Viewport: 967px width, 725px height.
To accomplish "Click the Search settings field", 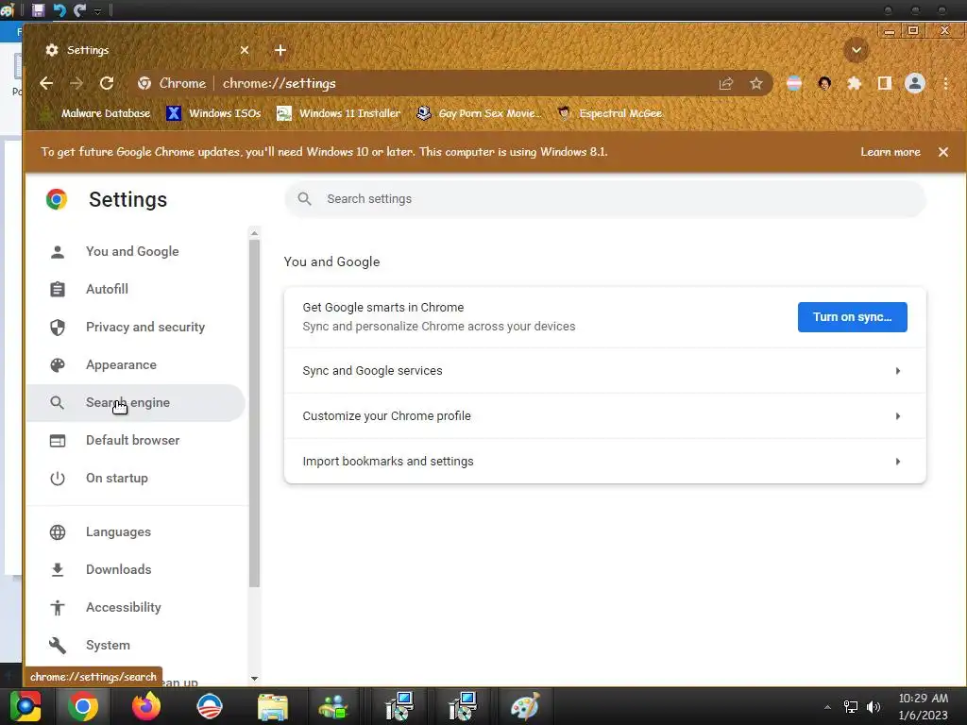I will point(605,198).
